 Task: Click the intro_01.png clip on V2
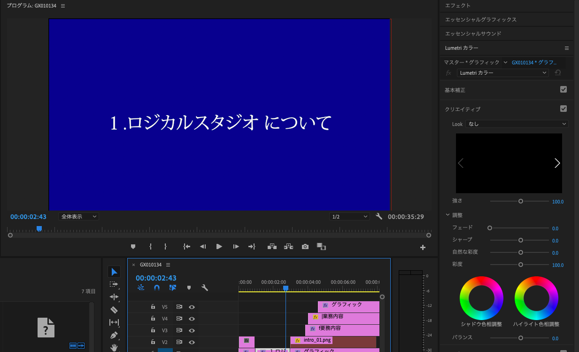tap(333, 340)
